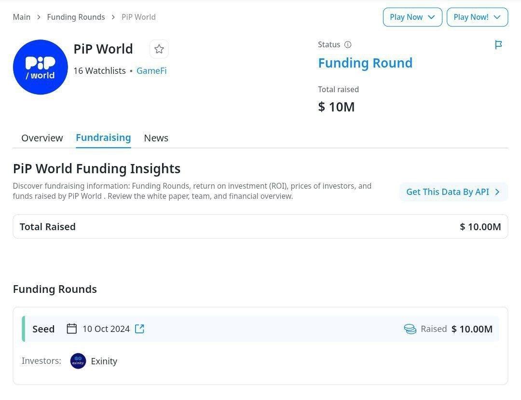This screenshot has width=521, height=400.
Task: Open the Seed round external link icon
Action: coord(139,329)
